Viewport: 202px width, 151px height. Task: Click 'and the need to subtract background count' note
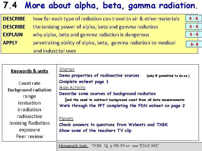pos(125,100)
